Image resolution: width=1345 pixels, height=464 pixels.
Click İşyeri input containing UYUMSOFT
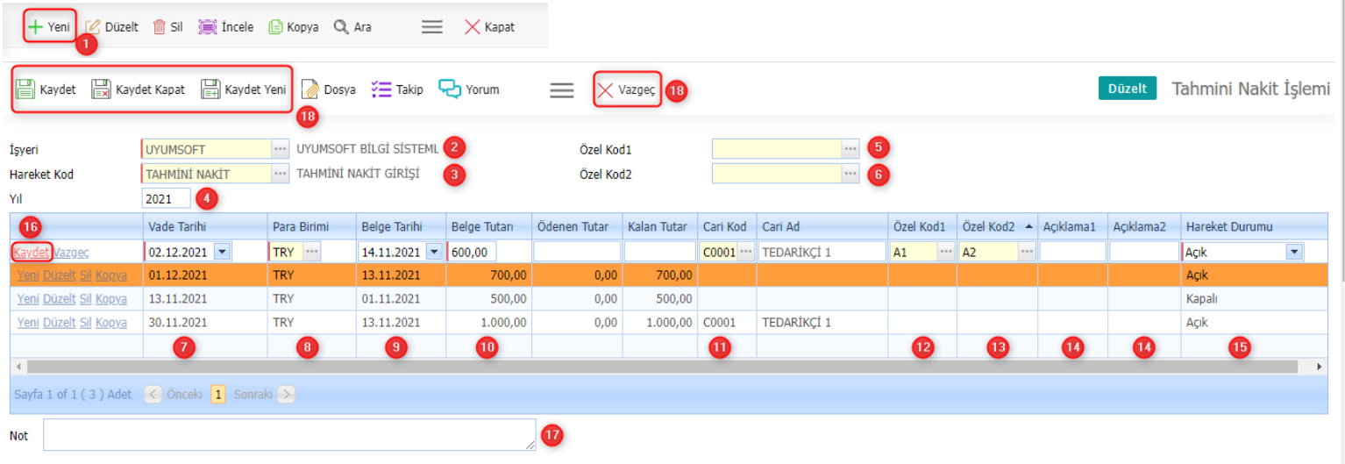[x=206, y=149]
